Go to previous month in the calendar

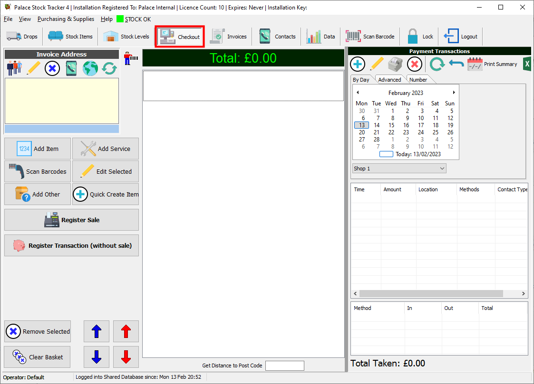358,93
